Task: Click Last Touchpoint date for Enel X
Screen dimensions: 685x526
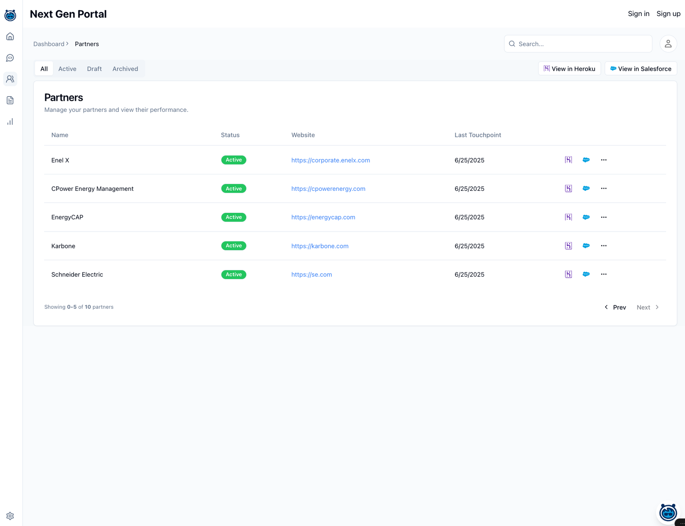Action: pos(469,160)
